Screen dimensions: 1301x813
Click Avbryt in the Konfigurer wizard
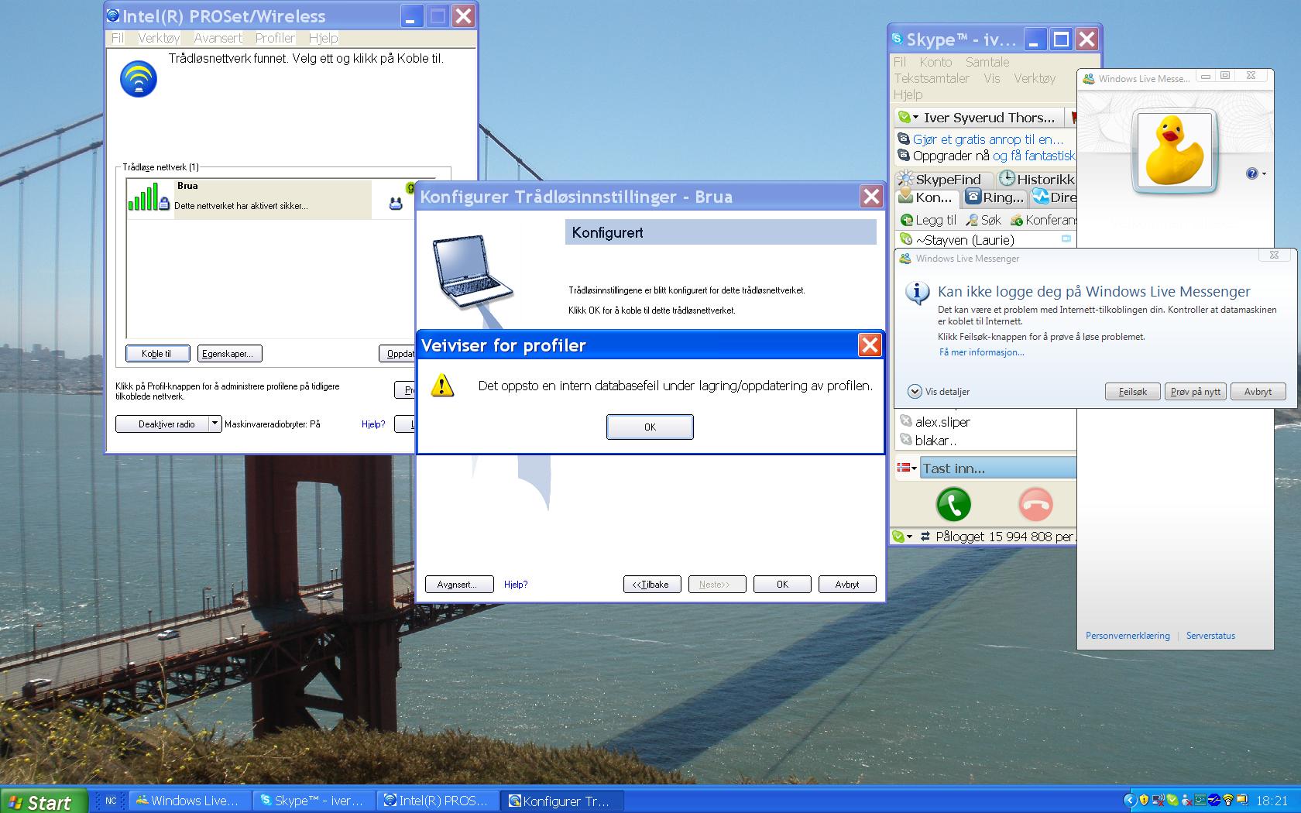tap(847, 585)
